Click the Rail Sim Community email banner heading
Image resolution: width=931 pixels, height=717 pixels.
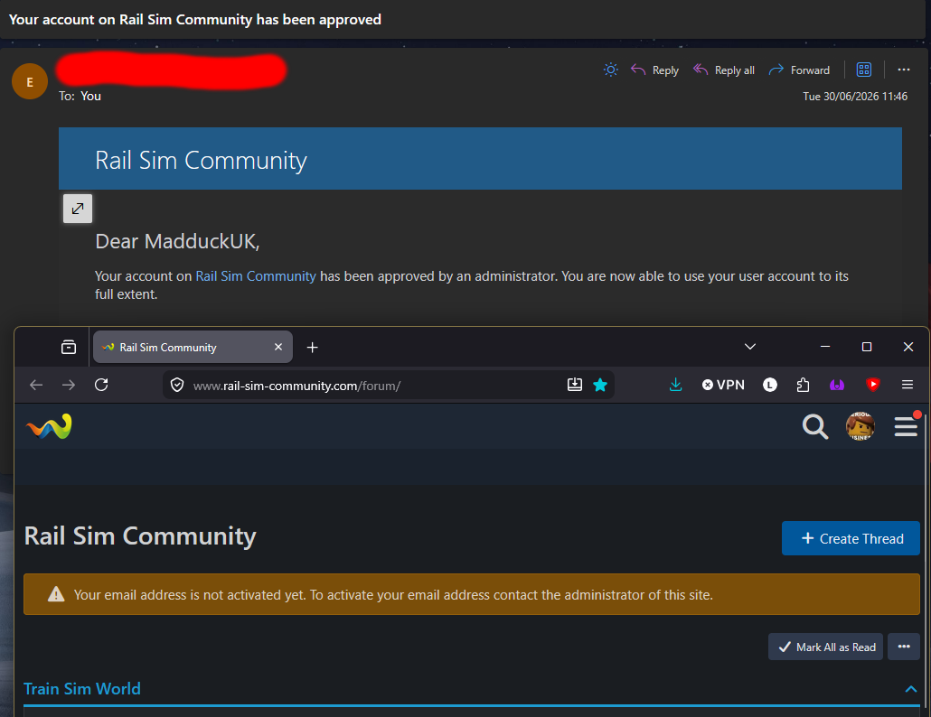click(x=201, y=160)
